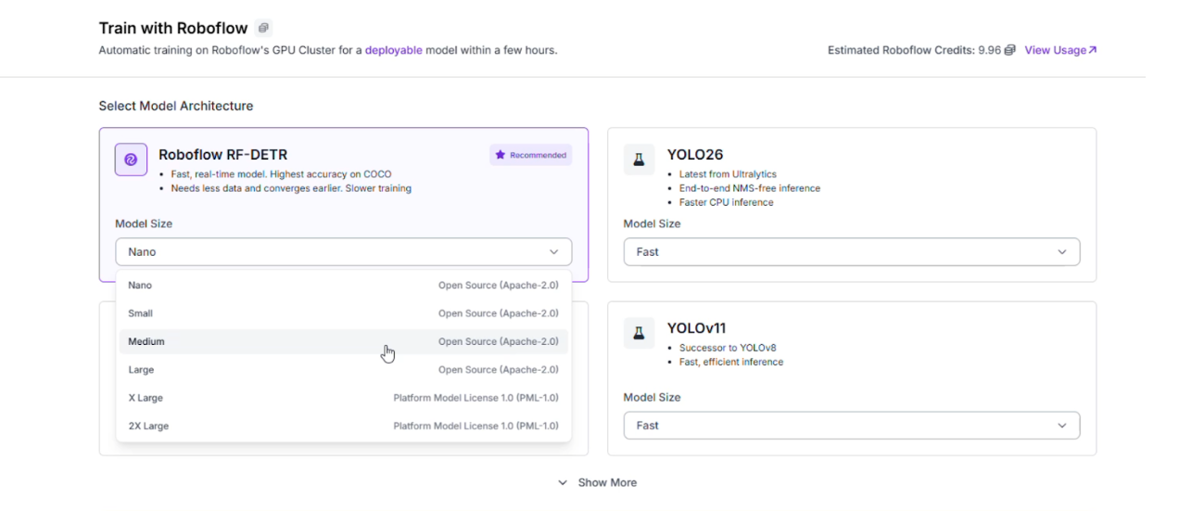Screen dimensions: 1192x523
Task: Click the Train with Roboflow heading
Action: (x=173, y=28)
